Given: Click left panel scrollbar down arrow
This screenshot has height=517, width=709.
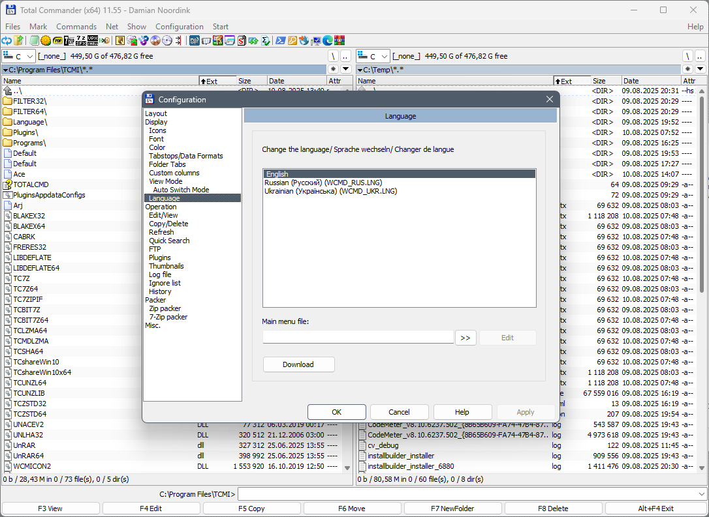Looking at the screenshot, I should pos(347,468).
